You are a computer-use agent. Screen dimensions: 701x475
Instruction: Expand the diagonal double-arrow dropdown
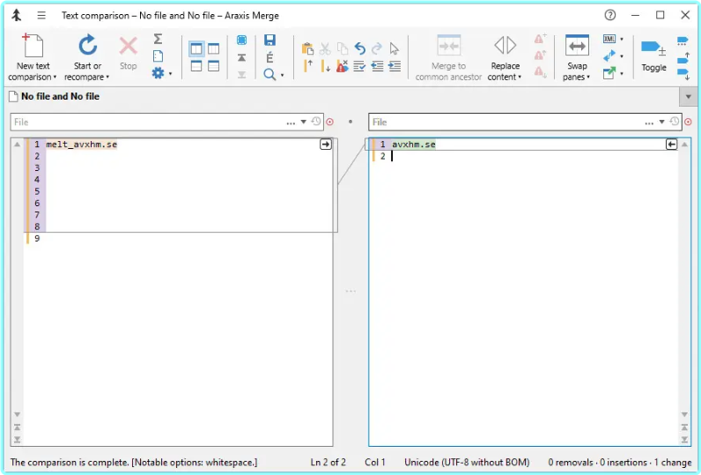pos(622,56)
